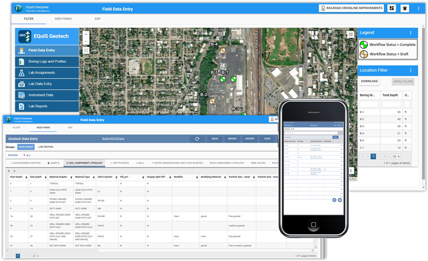The width and height of the screenshot is (428, 261).
Task: Select the B-2 boring marker on the map
Action: [212, 101]
